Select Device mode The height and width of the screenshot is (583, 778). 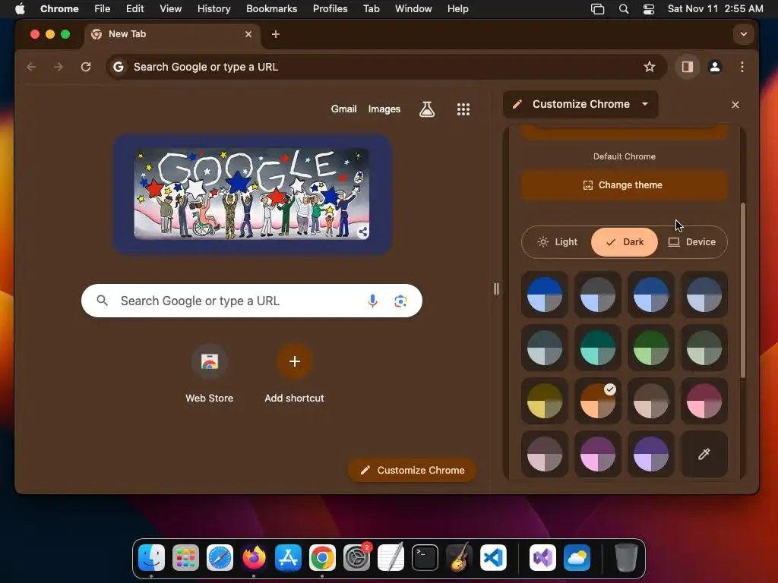click(x=691, y=242)
